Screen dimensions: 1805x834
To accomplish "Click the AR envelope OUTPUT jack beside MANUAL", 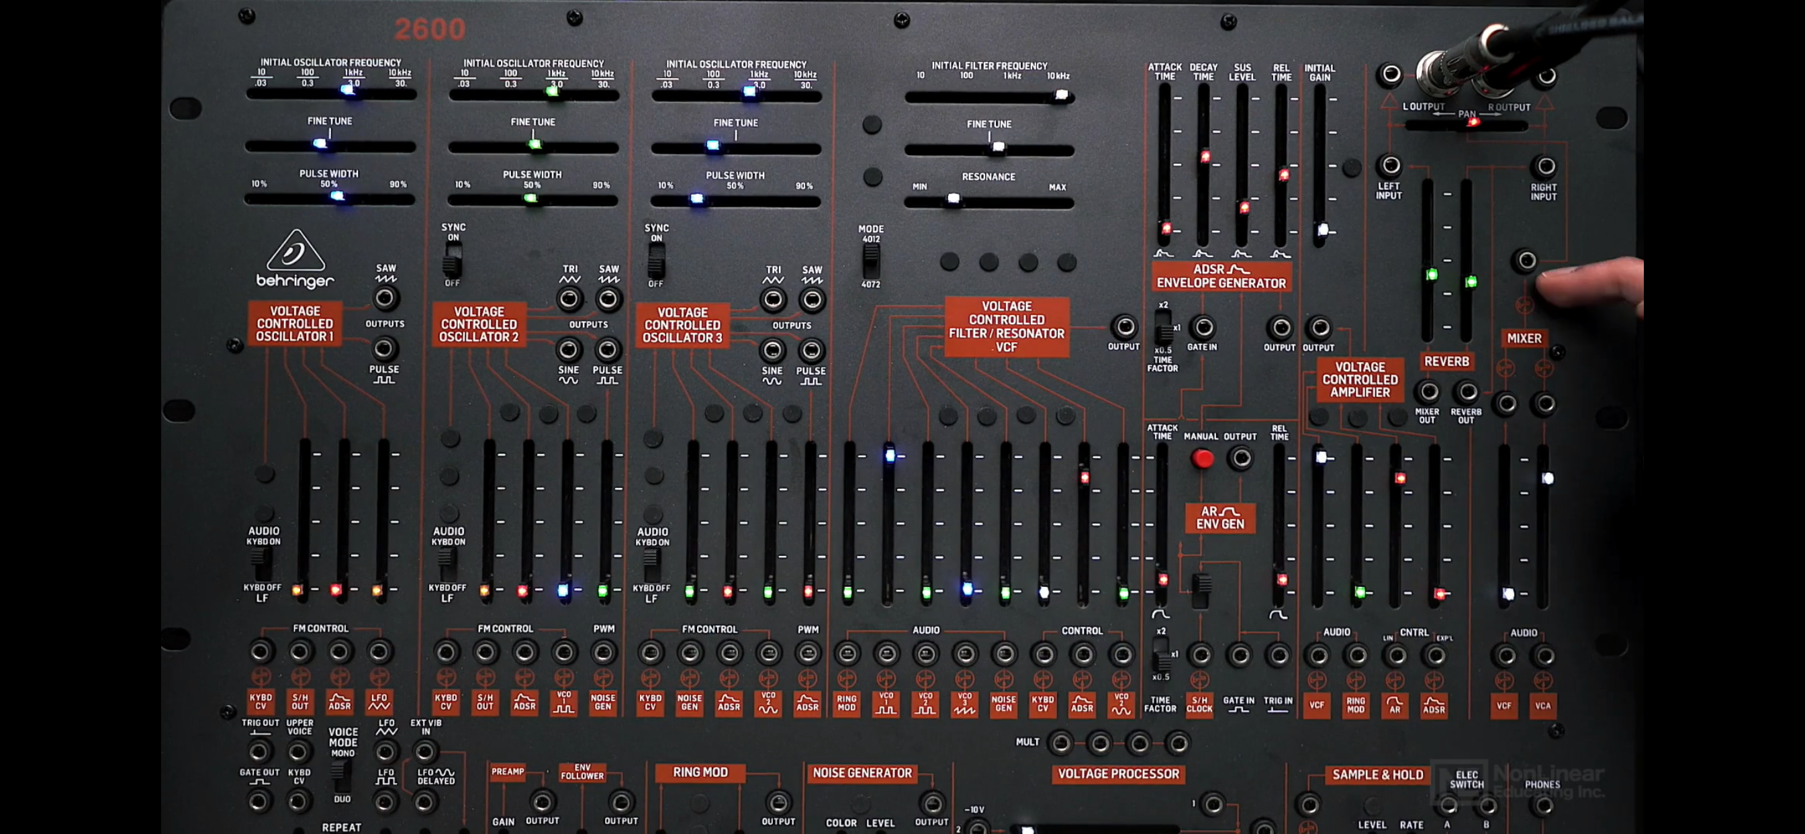I will [x=1241, y=459].
